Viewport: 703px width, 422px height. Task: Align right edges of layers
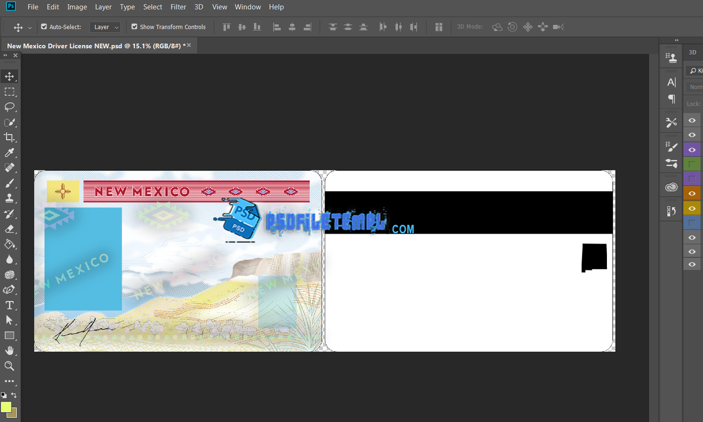308,27
